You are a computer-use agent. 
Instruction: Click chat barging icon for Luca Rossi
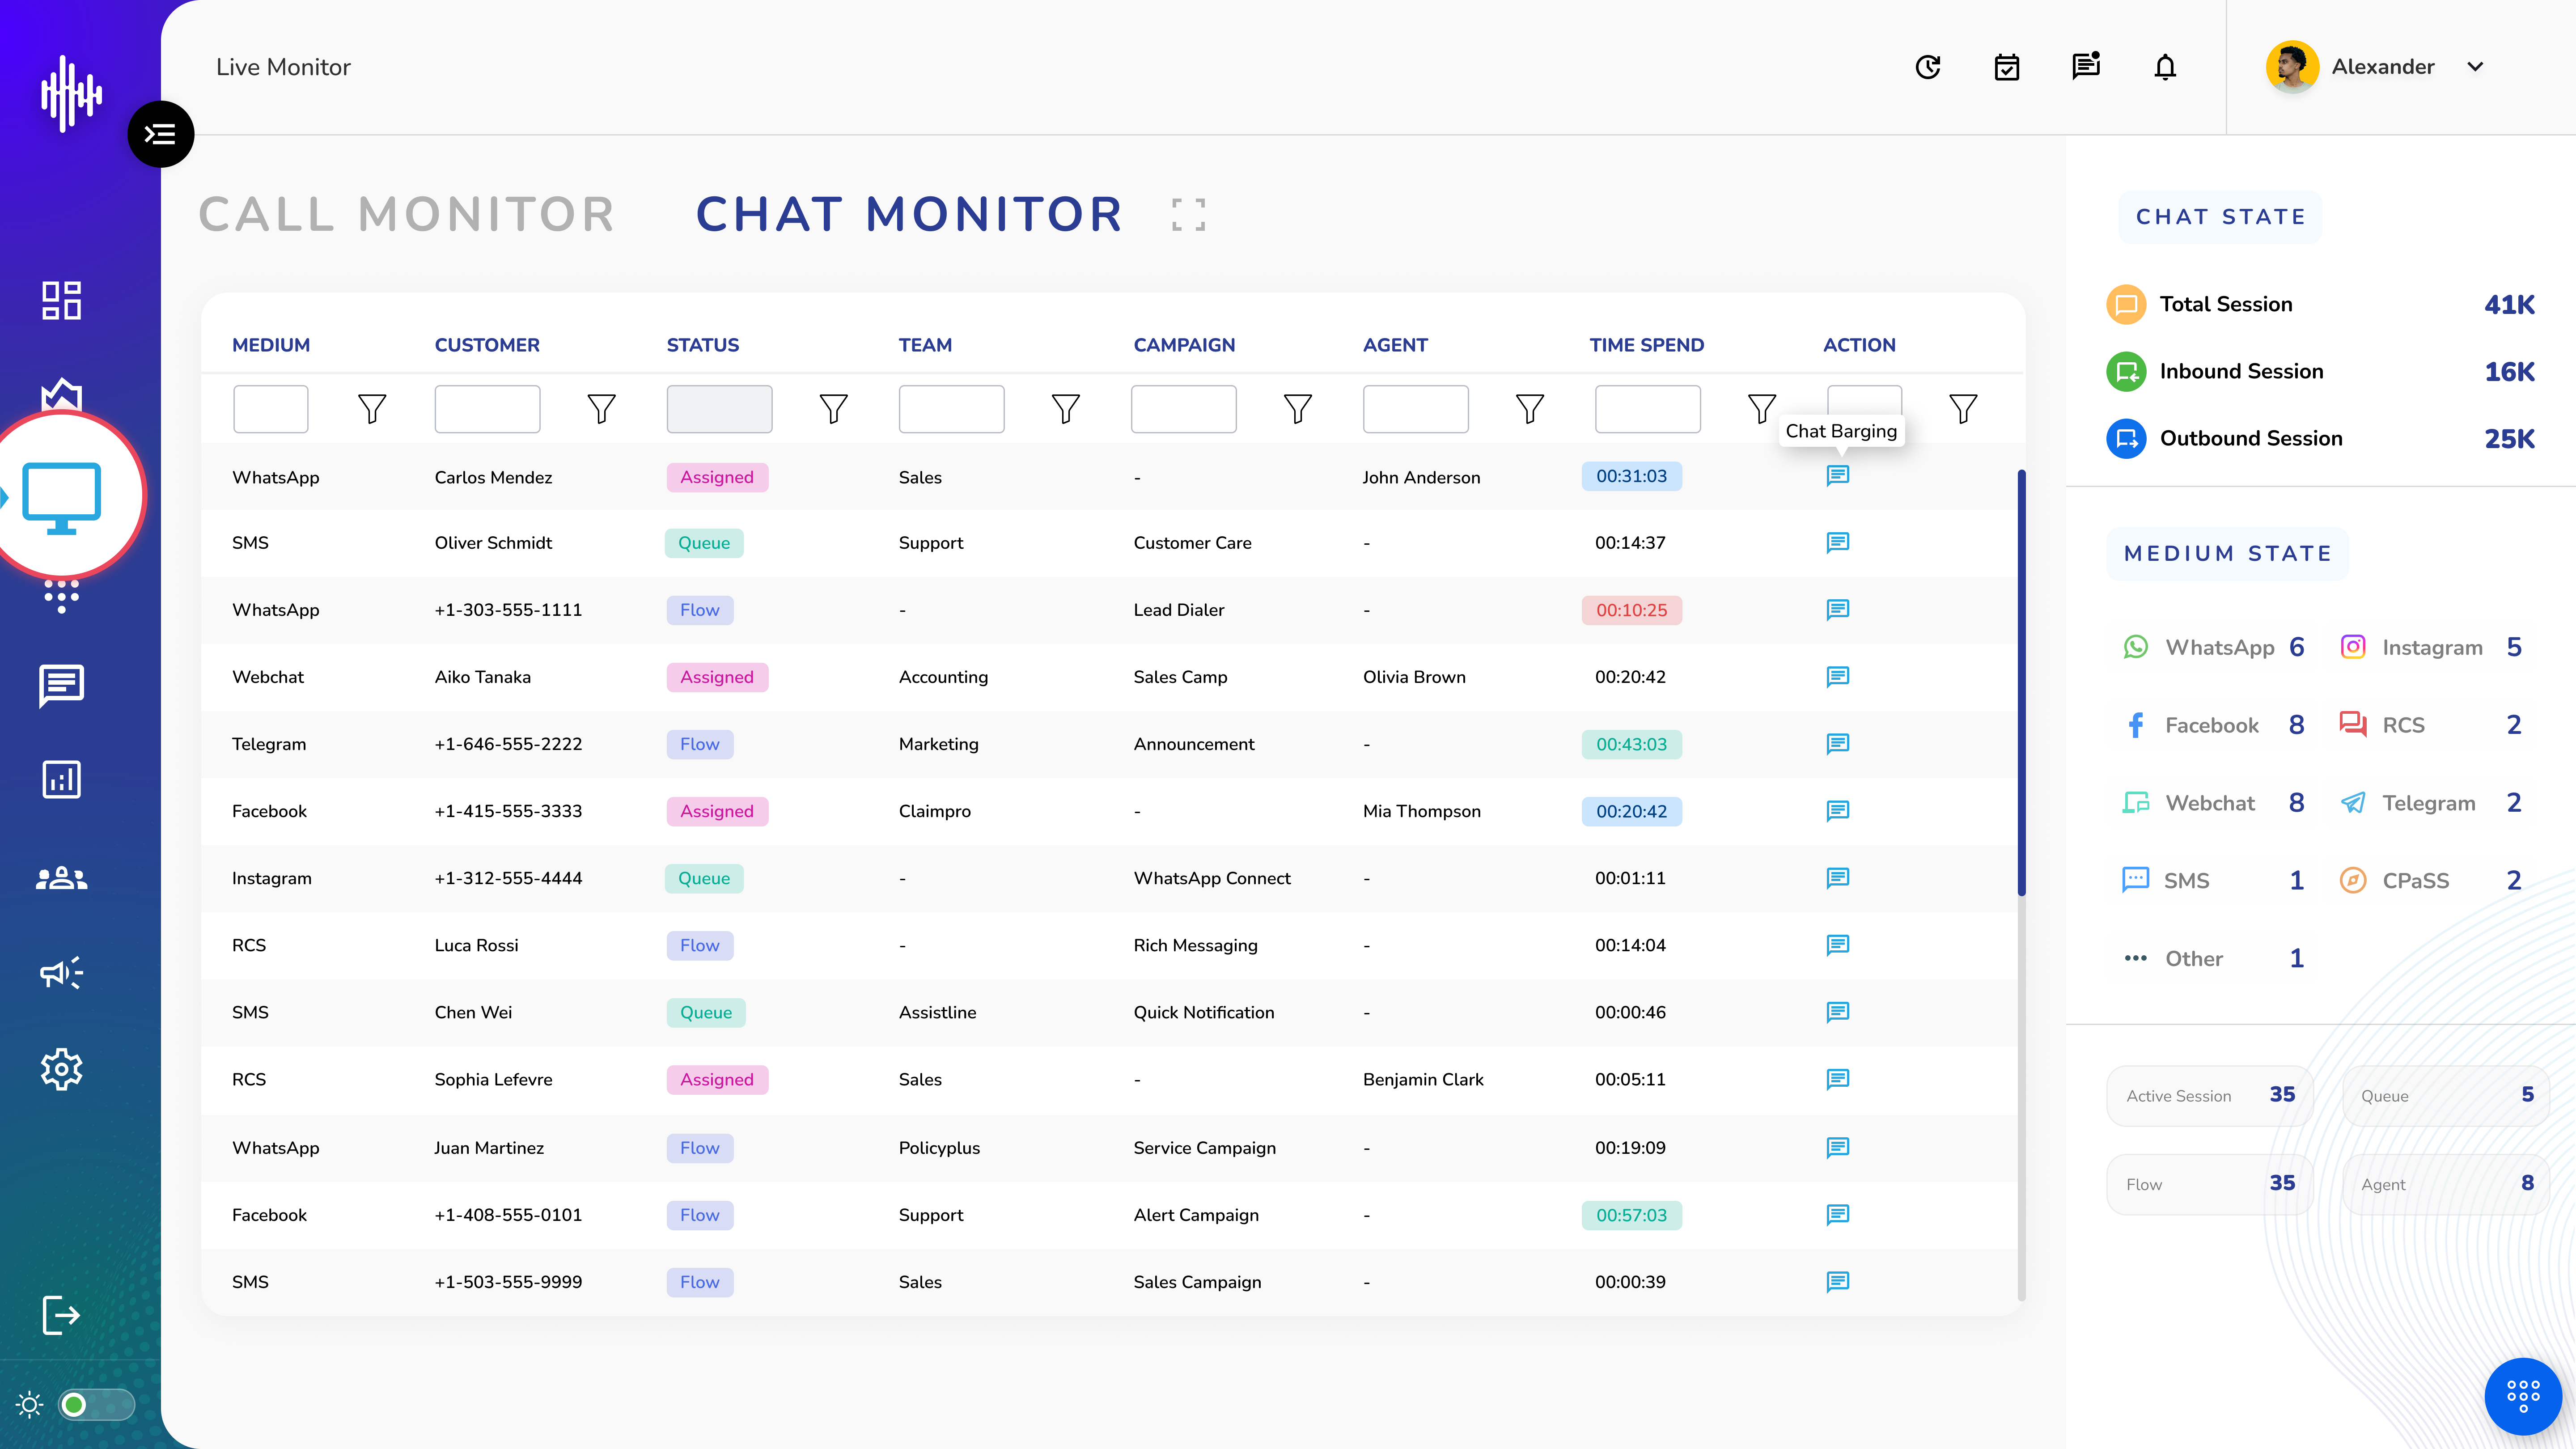[1838, 945]
